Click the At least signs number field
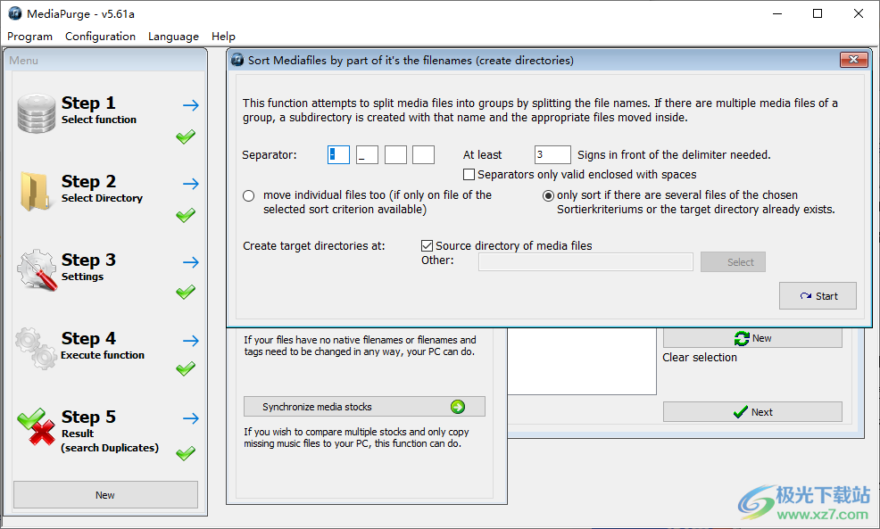 coord(552,155)
